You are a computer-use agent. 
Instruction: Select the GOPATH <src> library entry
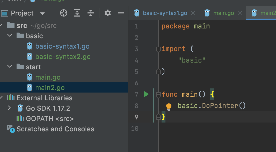tap(50, 119)
